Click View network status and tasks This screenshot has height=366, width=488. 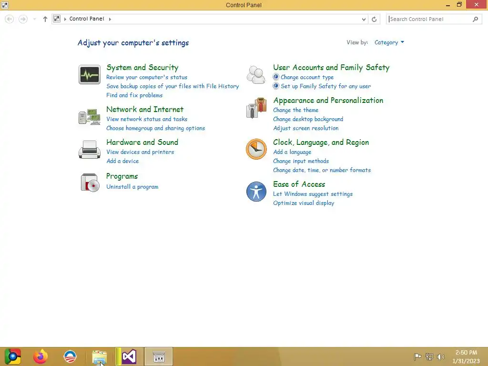147,119
